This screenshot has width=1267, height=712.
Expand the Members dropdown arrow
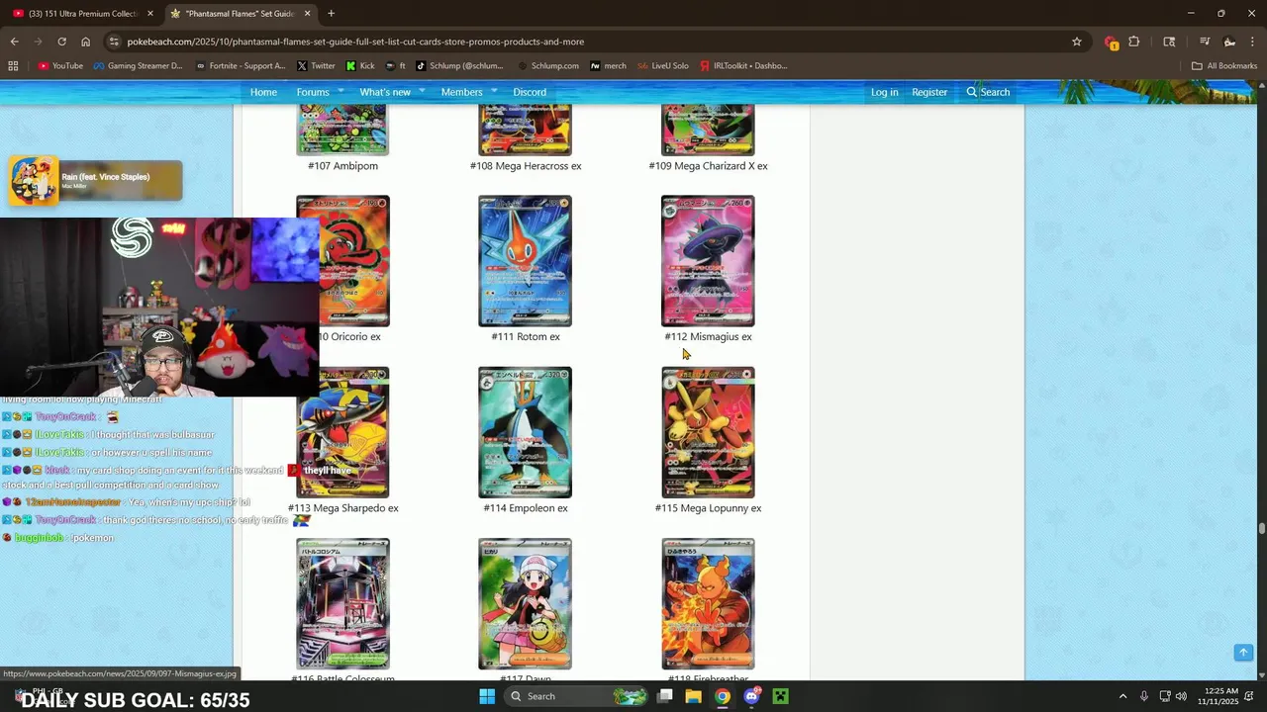click(492, 90)
